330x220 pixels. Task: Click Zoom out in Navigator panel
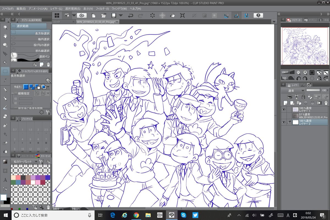[x=298, y=72]
